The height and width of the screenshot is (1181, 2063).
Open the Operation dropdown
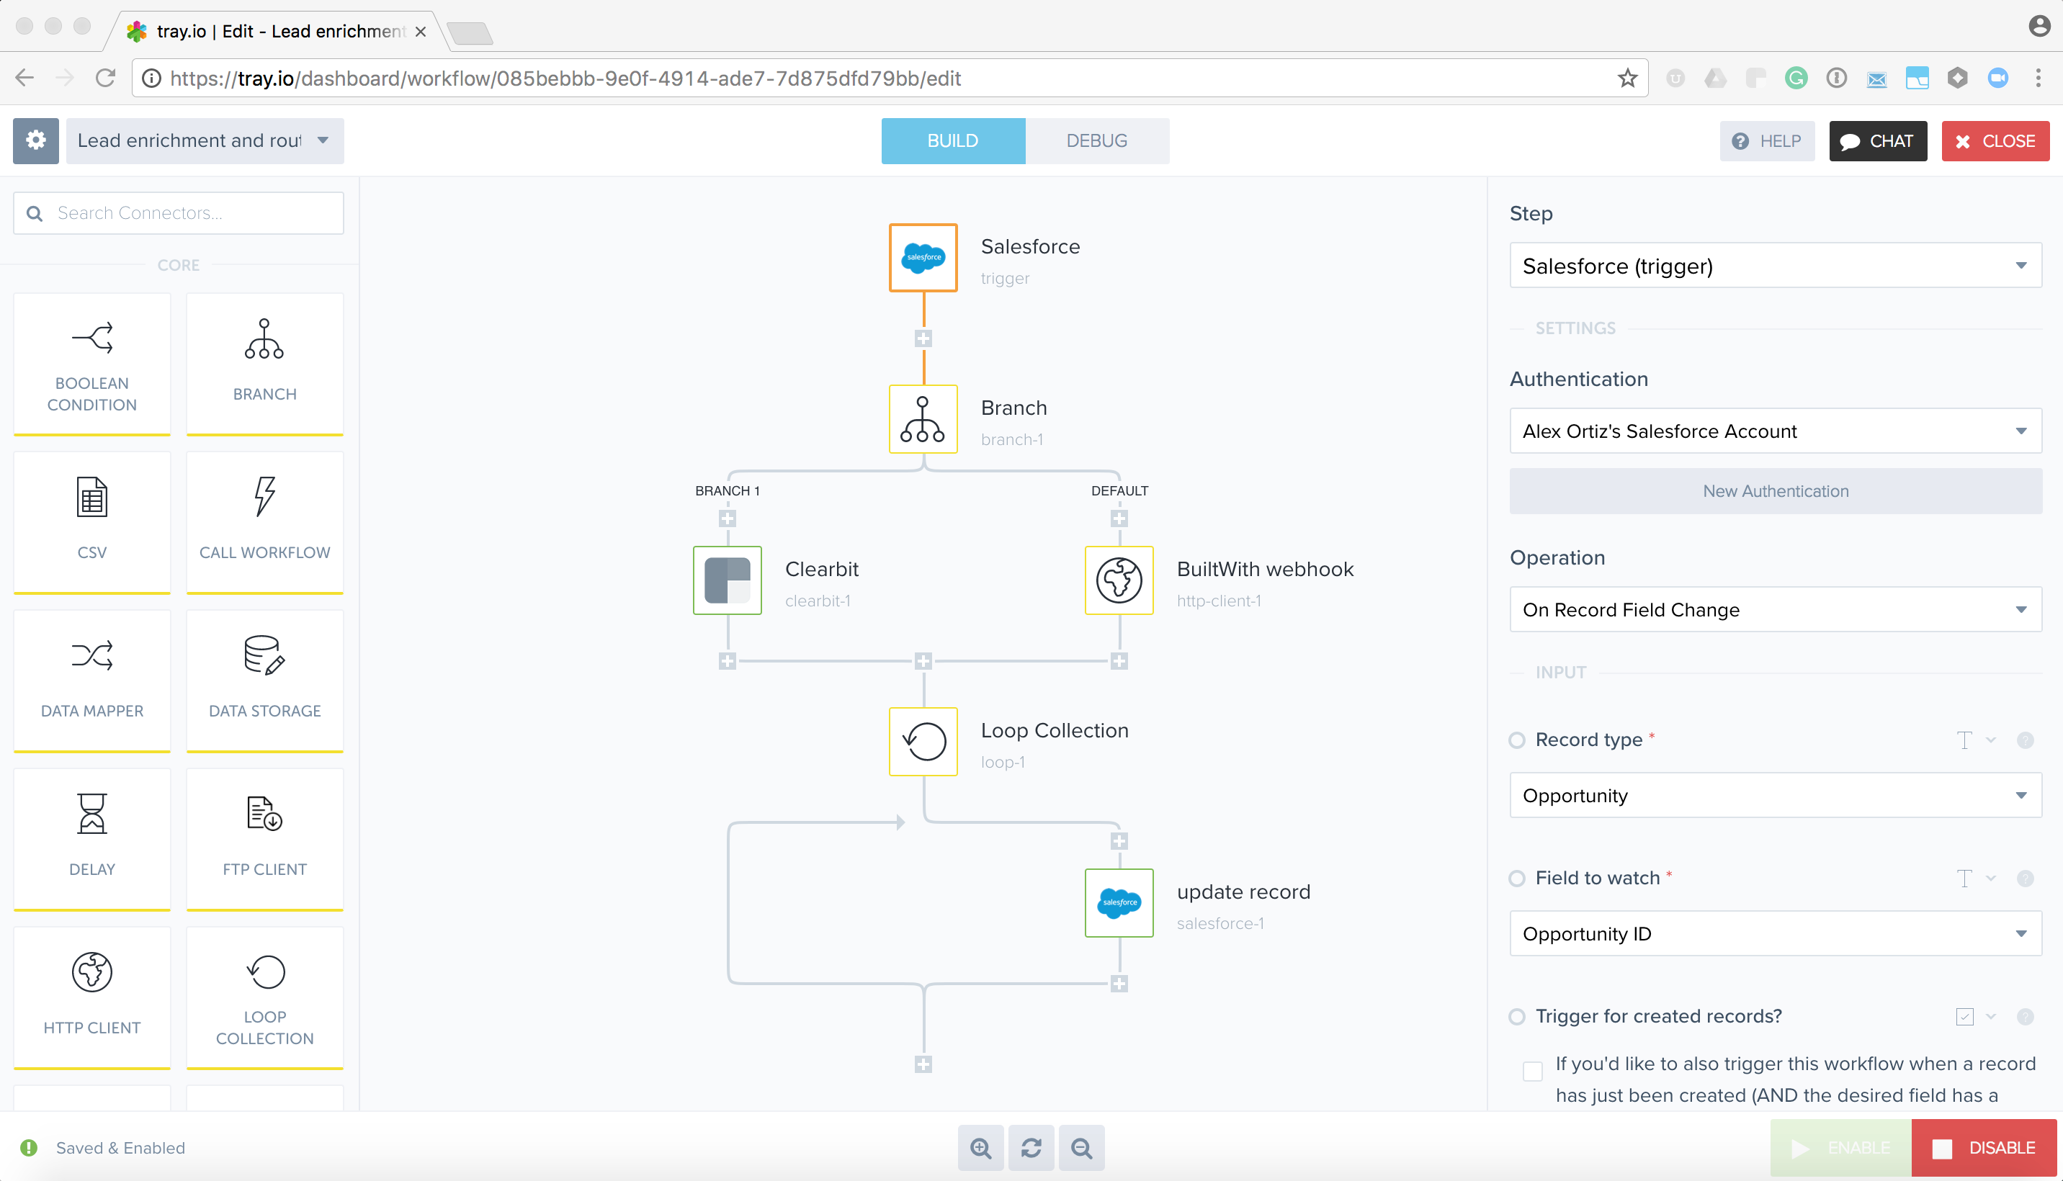coord(1775,609)
